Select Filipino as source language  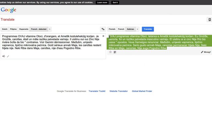[13, 29]
